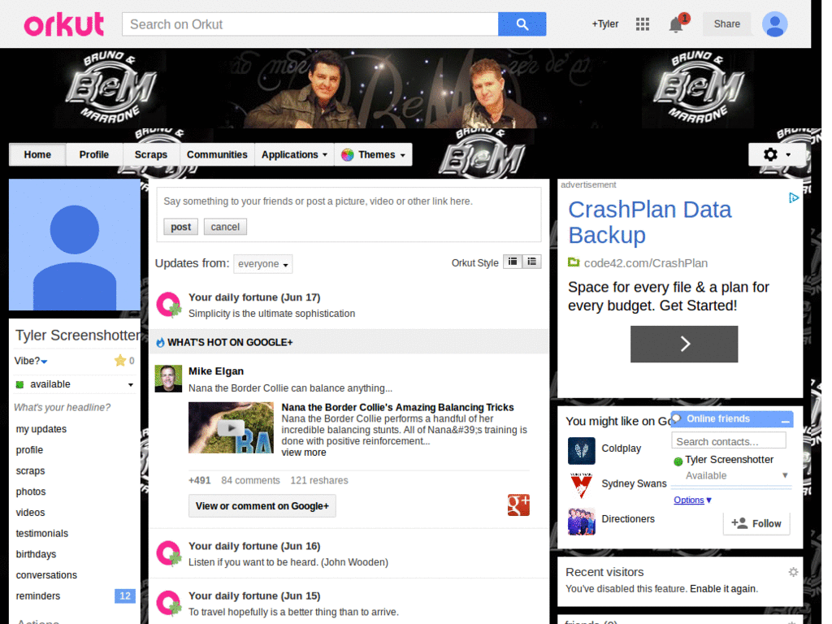832x624 pixels.
Task: Click the Search contacts field
Action: click(x=729, y=441)
